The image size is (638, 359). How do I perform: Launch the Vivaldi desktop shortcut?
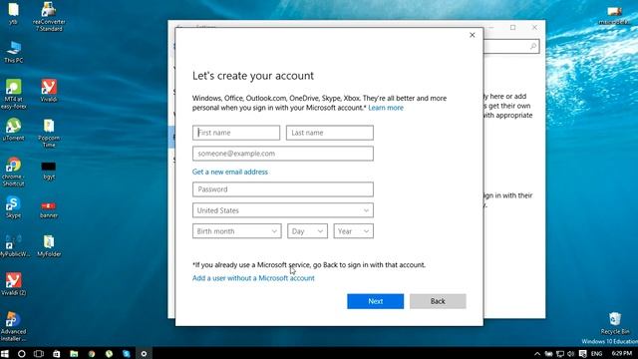click(49, 91)
